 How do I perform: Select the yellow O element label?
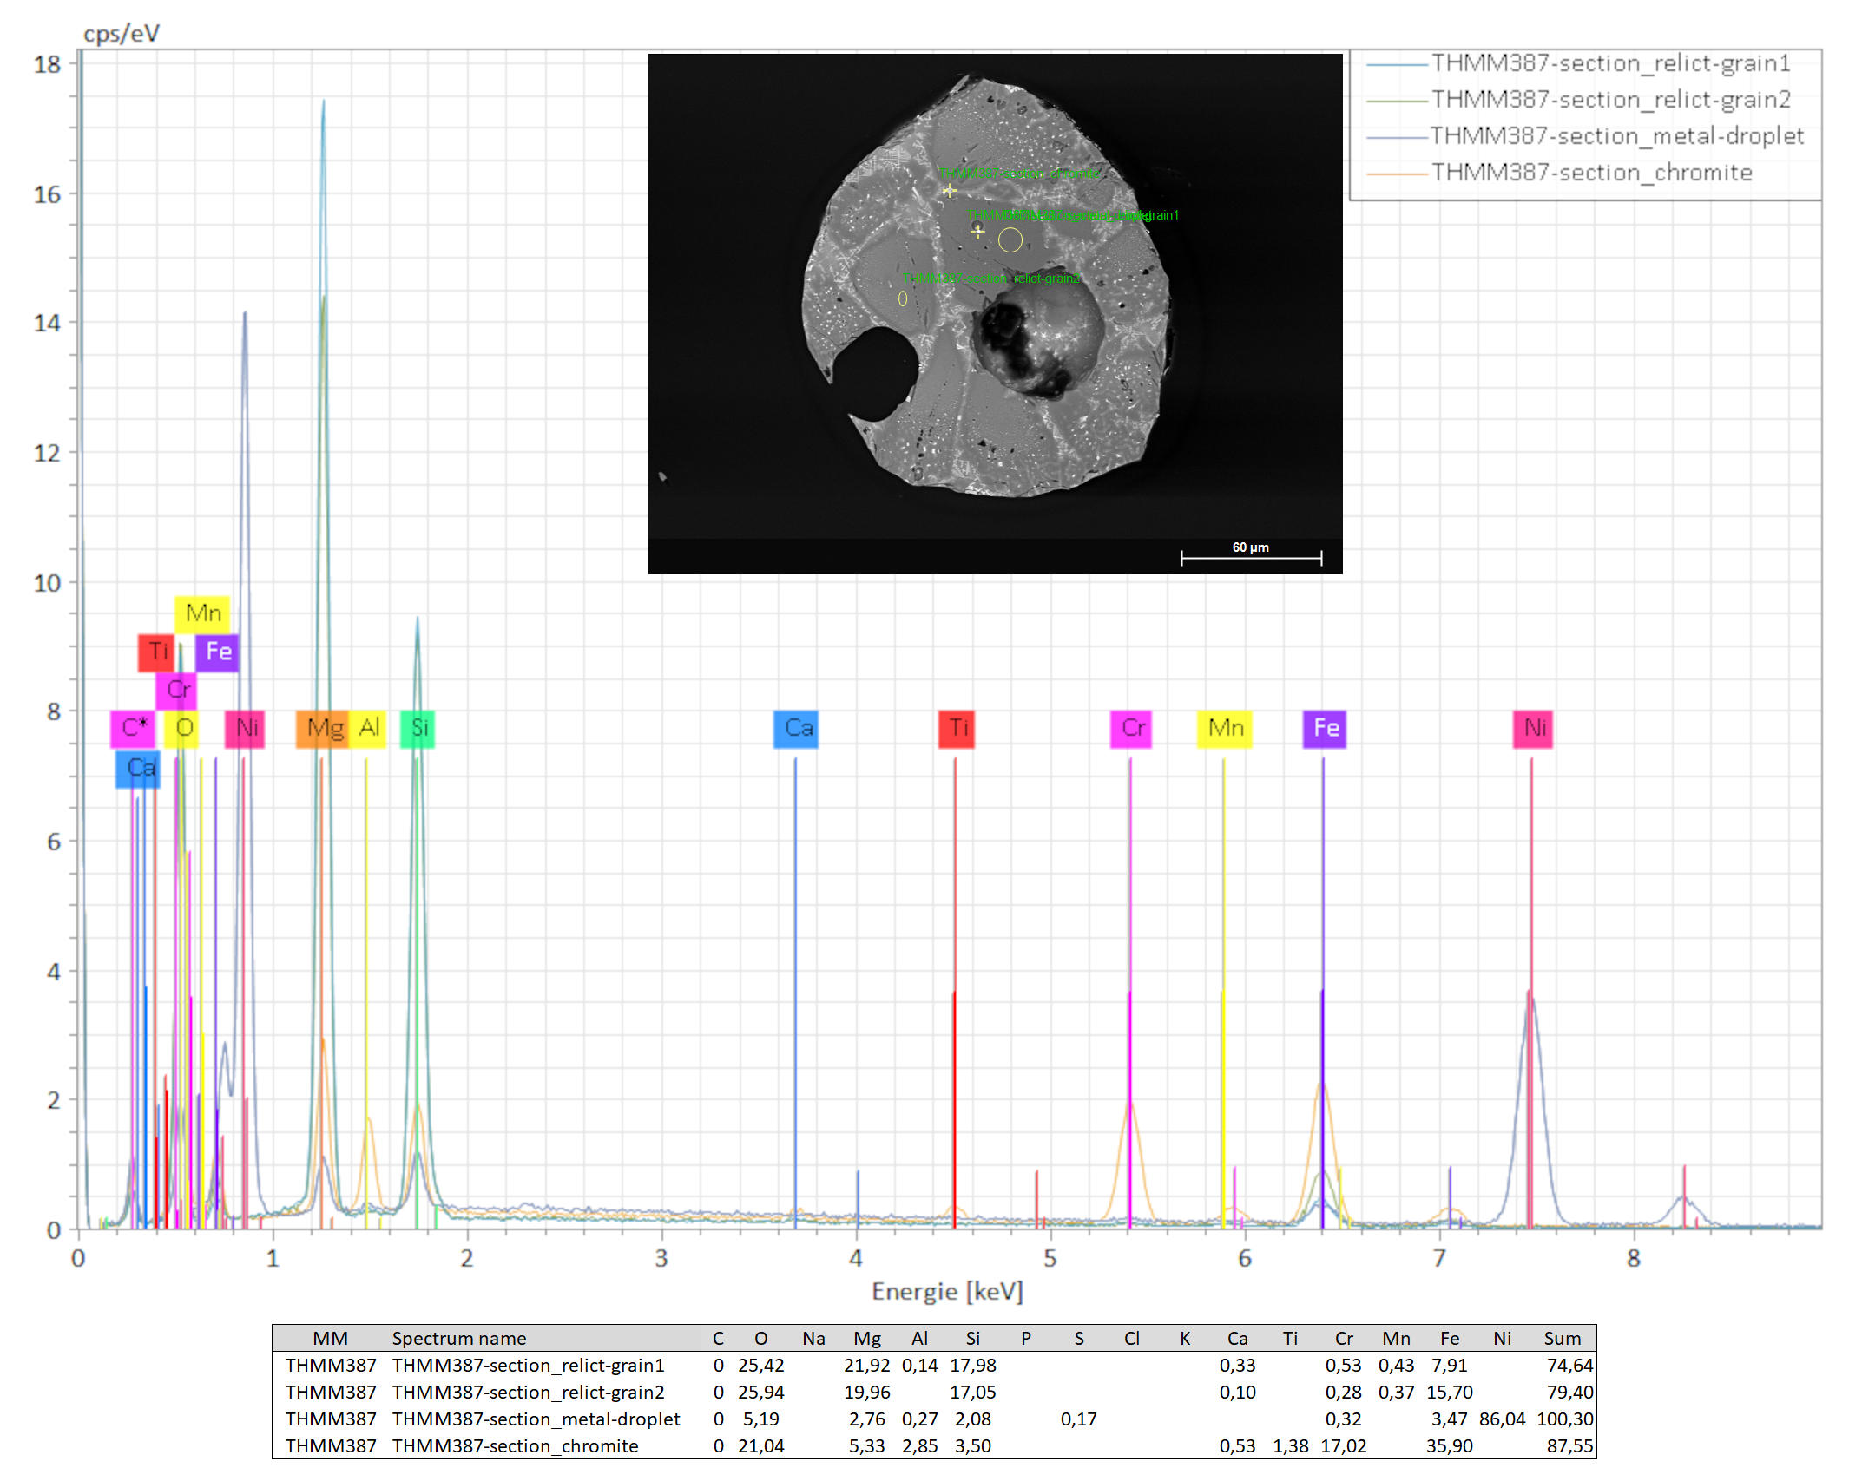182,729
